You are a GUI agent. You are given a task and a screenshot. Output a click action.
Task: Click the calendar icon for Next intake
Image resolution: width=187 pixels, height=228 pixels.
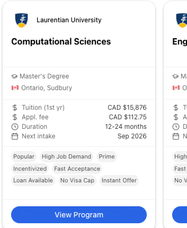pos(15,136)
